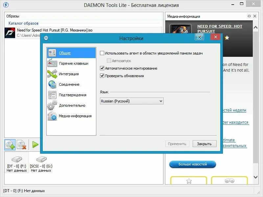263x197 pixels.
Task: Click the Need for Speed game cover thumbnail
Action: (180, 30)
